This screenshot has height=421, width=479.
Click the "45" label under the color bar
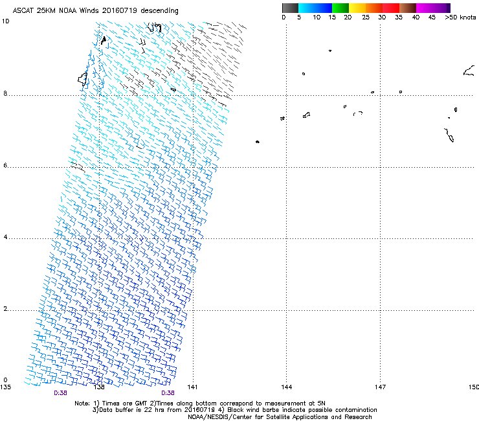(x=432, y=17)
